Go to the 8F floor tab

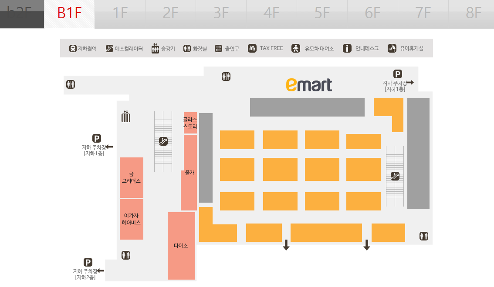[x=472, y=14]
